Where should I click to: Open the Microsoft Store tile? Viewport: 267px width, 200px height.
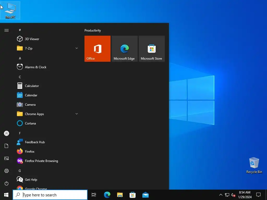152,49
